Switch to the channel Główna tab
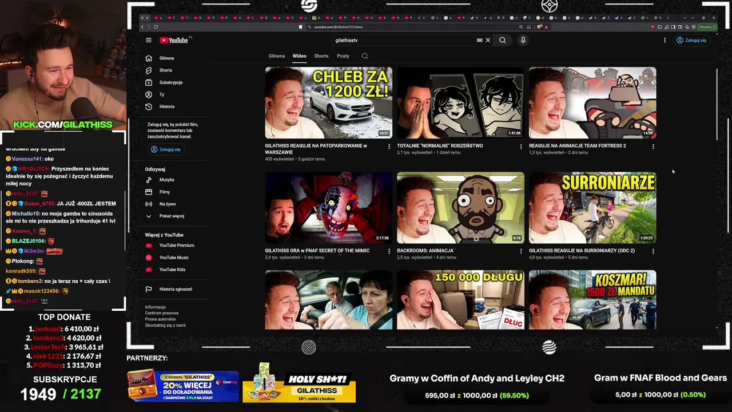732x412 pixels. [x=277, y=56]
